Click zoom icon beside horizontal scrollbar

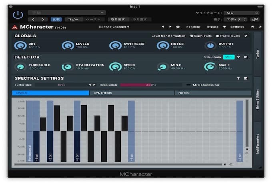click(231, 164)
